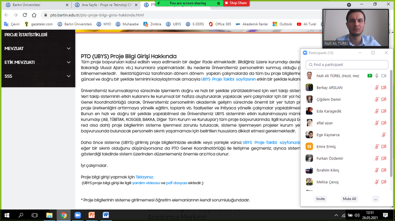
Task: Open the Çeviri bookmark
Action: 12,24
